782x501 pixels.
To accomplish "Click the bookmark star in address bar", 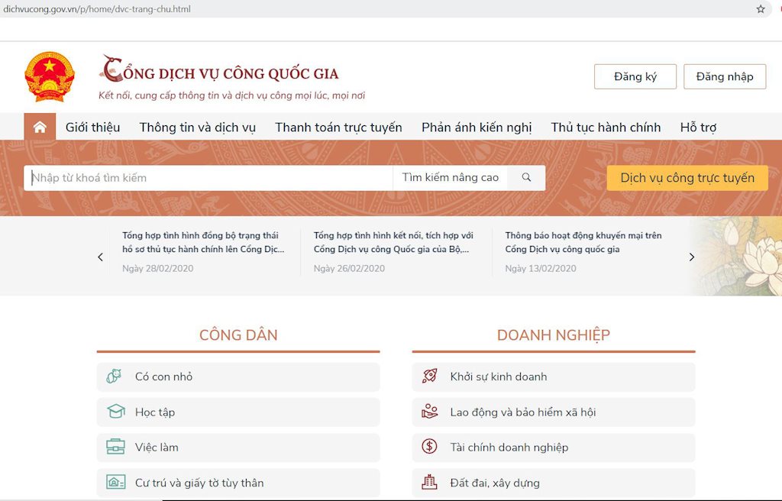I will pyautogui.click(x=760, y=9).
